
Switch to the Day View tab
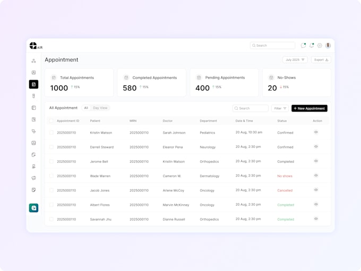pyautogui.click(x=100, y=108)
